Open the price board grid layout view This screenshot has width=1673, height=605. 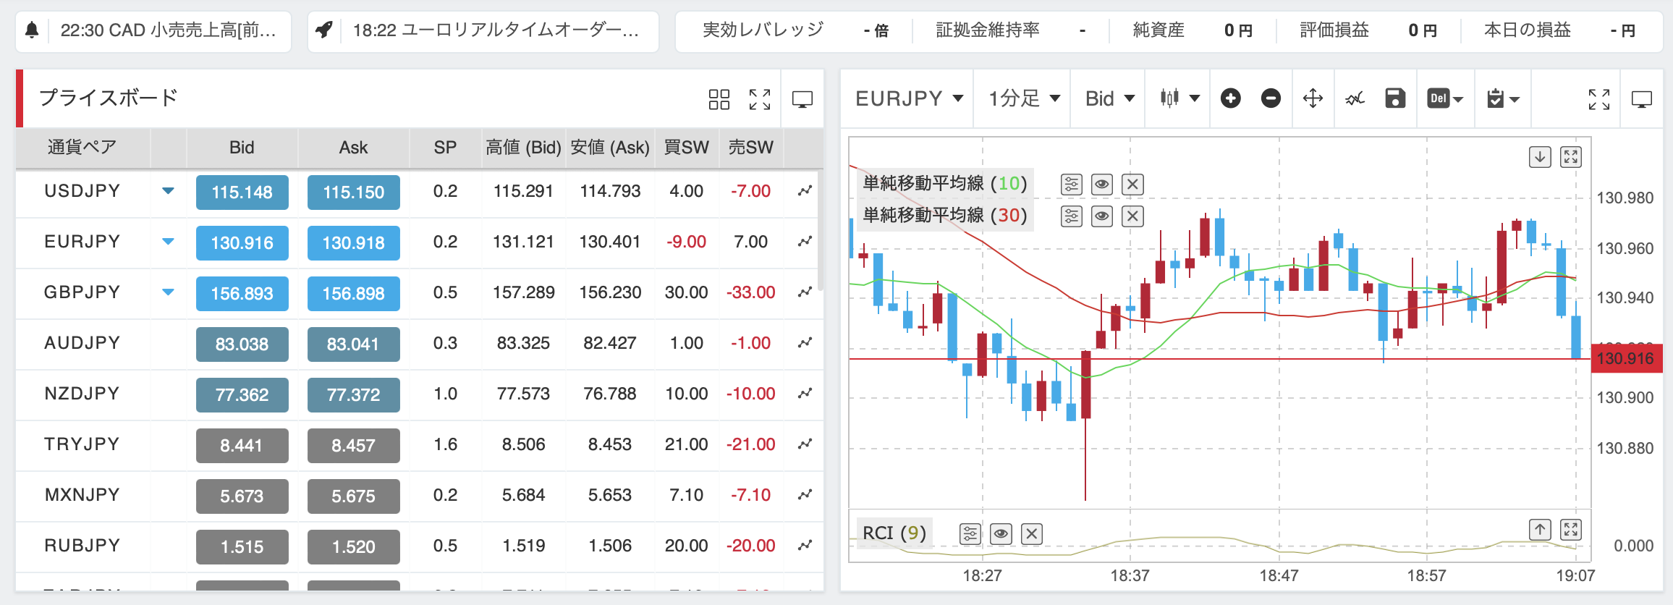point(719,98)
